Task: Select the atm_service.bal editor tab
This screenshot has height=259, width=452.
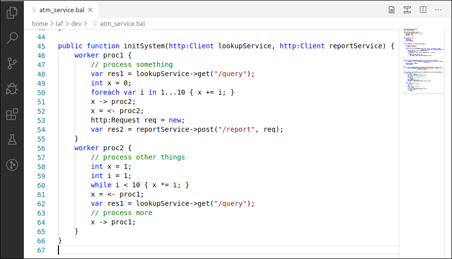Action: point(62,10)
